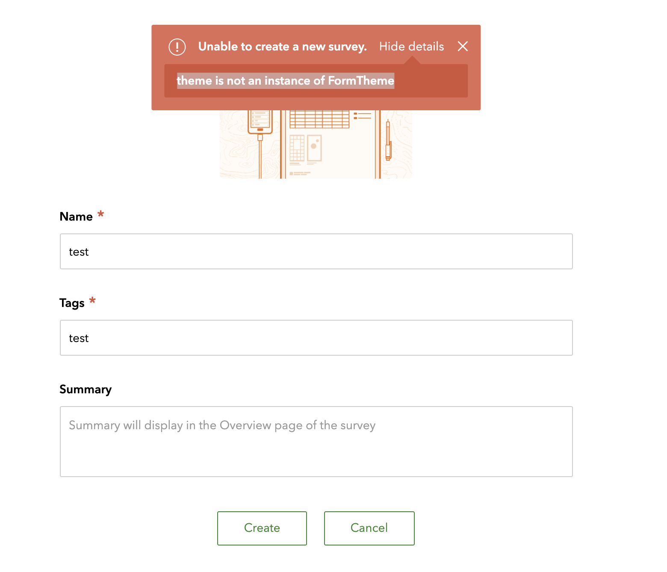Click the caret pointer below Hide details

click(x=412, y=60)
